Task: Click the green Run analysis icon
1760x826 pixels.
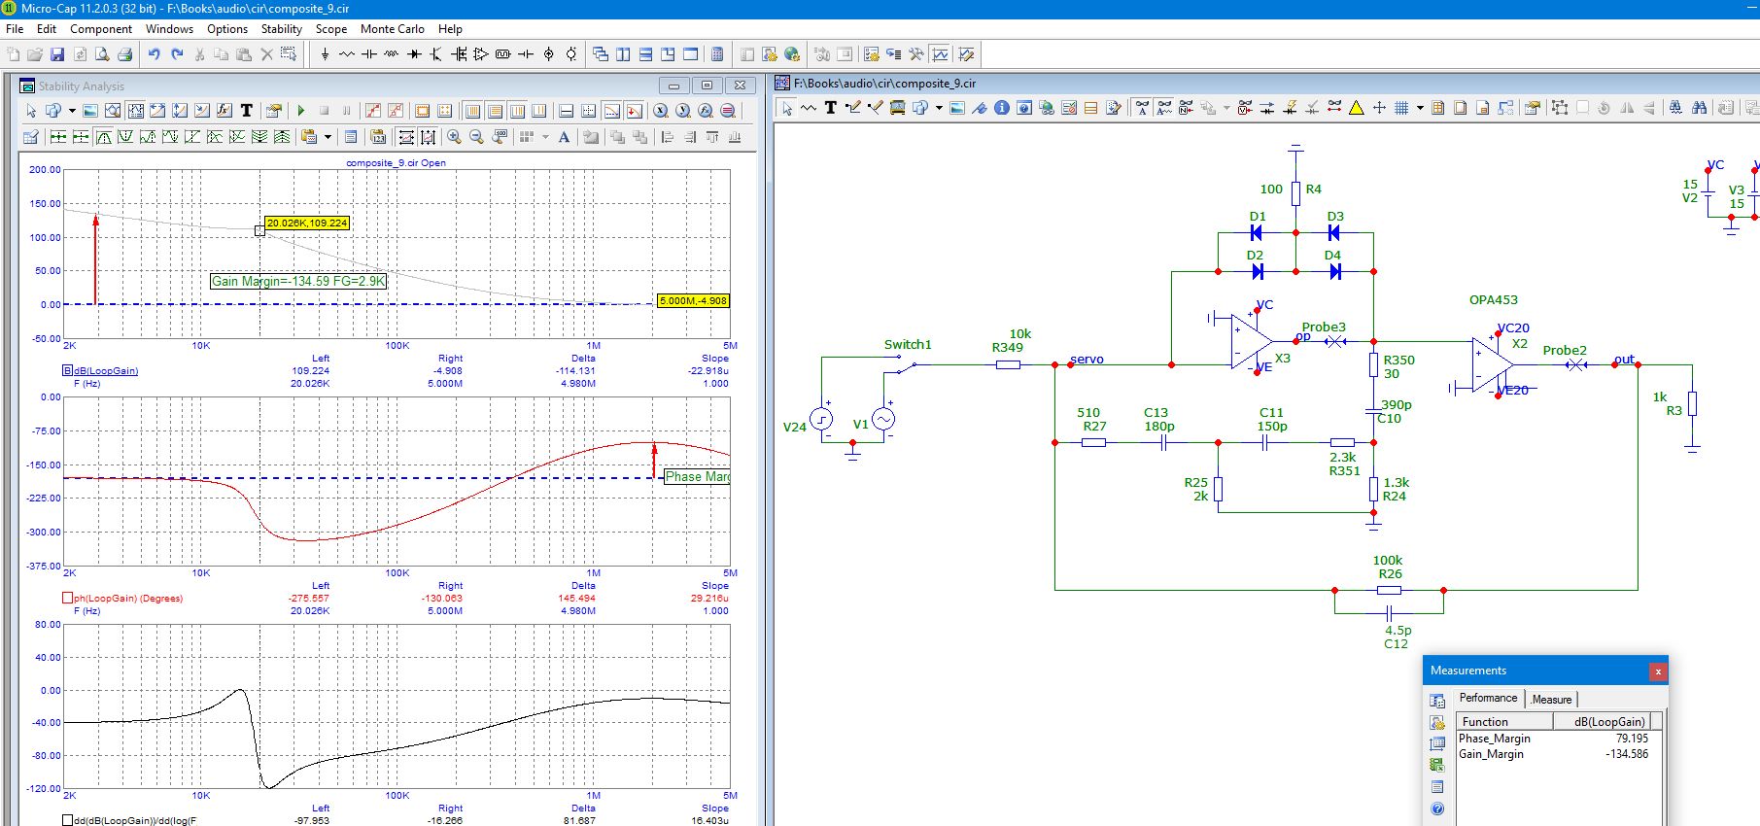Action: [x=301, y=111]
